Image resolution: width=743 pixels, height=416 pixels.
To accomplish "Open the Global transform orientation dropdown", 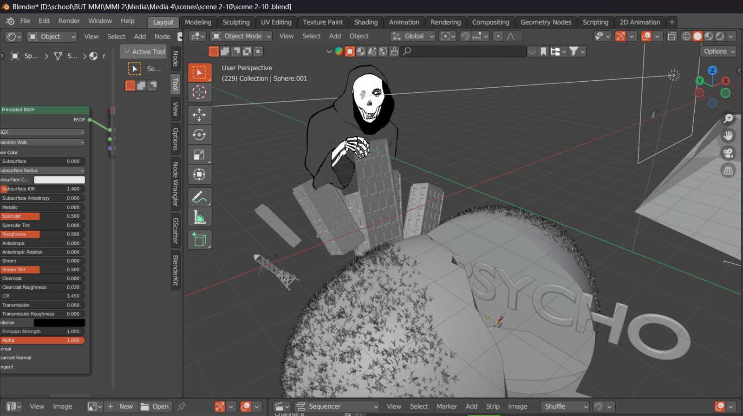I will pyautogui.click(x=413, y=36).
